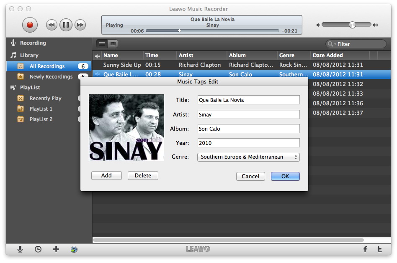Open the Facebook share icon
Screen dimensions: 397x263
click(365, 249)
